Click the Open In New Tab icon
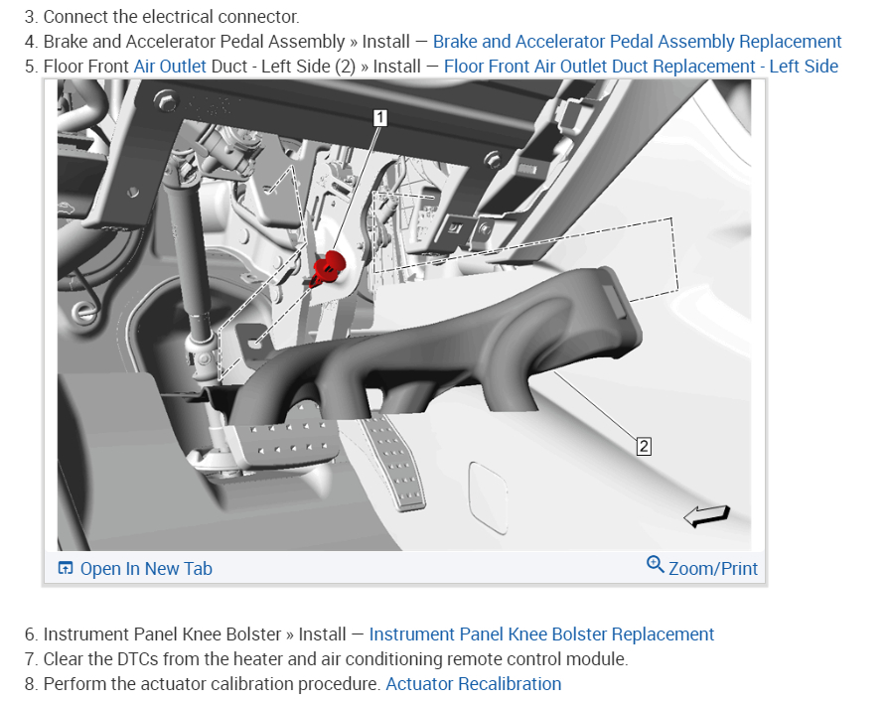Image resolution: width=888 pixels, height=704 pixels. click(x=66, y=568)
